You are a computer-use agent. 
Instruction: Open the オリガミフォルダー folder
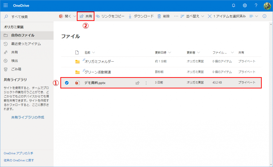tap(99, 61)
